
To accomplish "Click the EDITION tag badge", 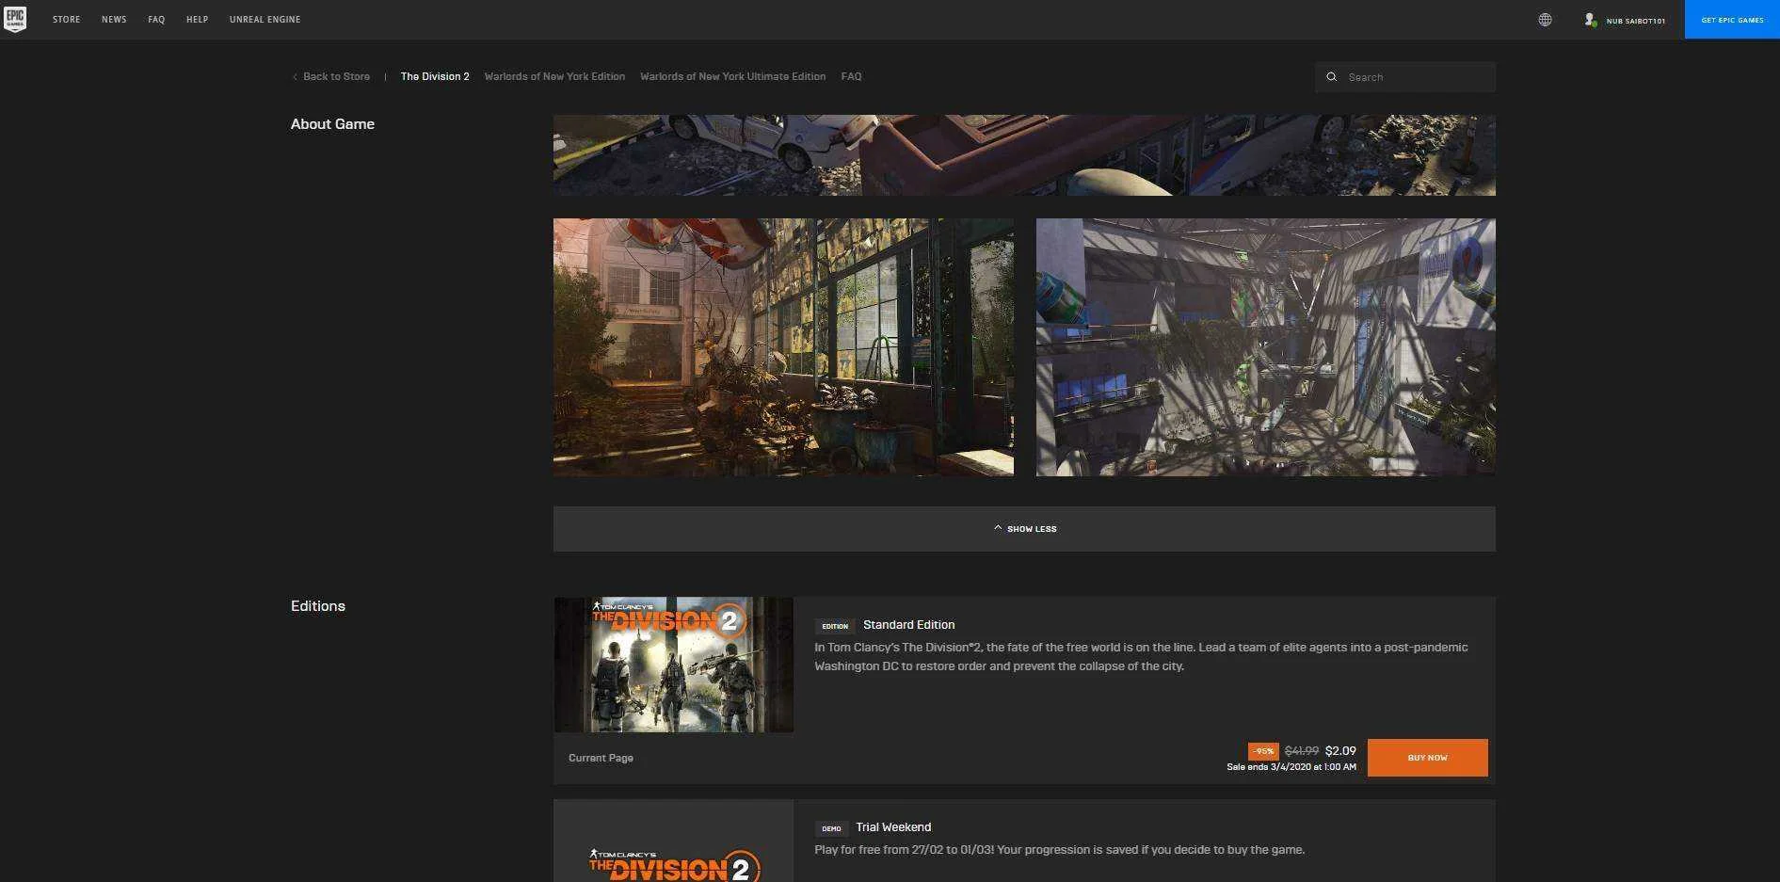I will coord(835,626).
